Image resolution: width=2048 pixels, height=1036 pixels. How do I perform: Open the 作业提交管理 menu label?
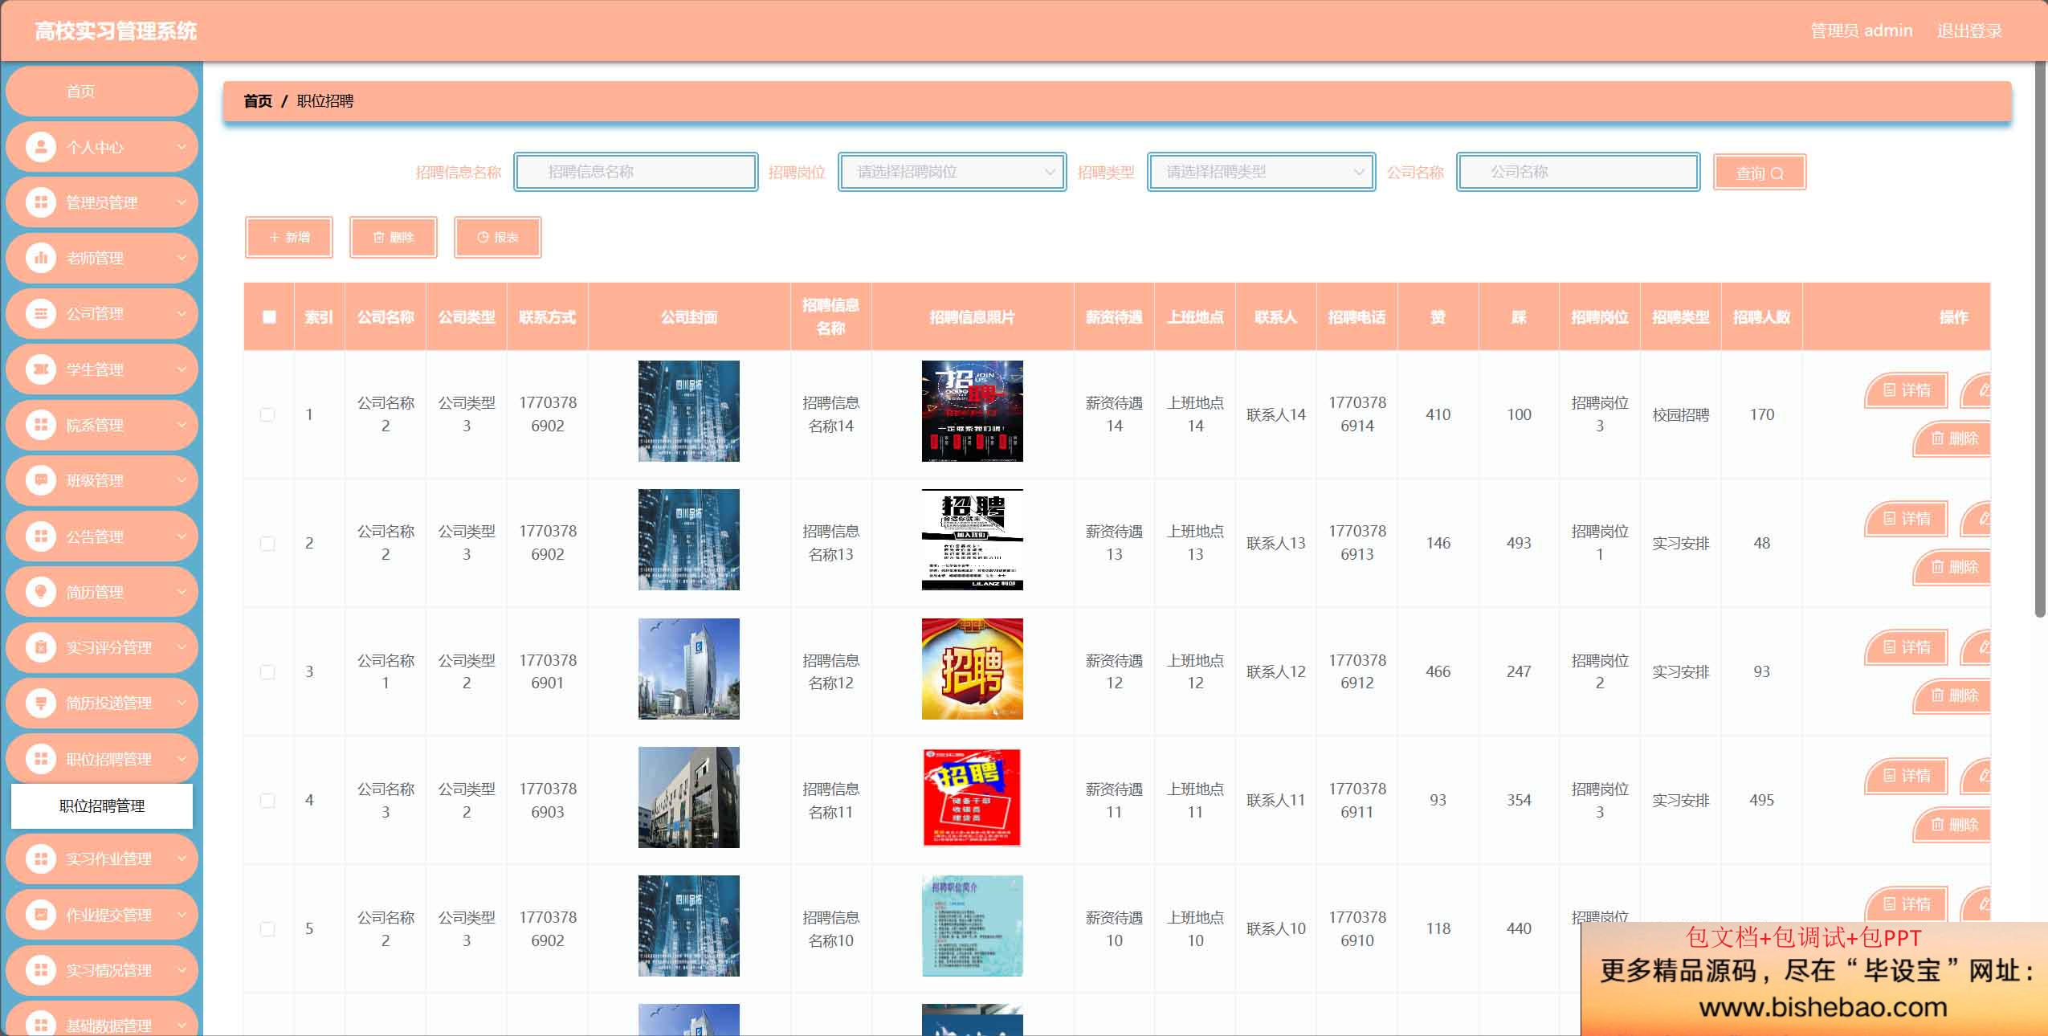(x=108, y=915)
